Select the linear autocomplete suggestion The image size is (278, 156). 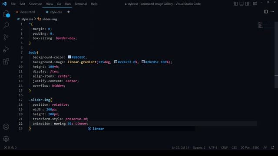[x=141, y=129]
